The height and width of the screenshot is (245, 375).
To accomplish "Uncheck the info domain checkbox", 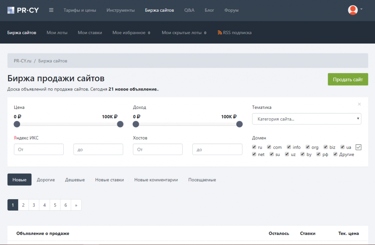I will [289, 147].
